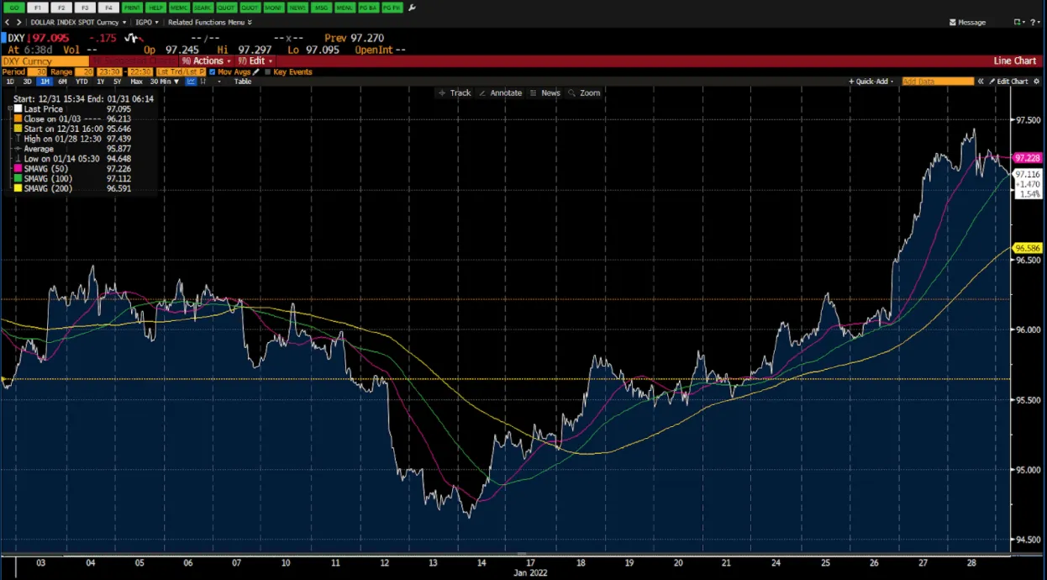This screenshot has height=580, width=1047.
Task: Switch to the 1Y timeframe tab
Action: coord(99,81)
